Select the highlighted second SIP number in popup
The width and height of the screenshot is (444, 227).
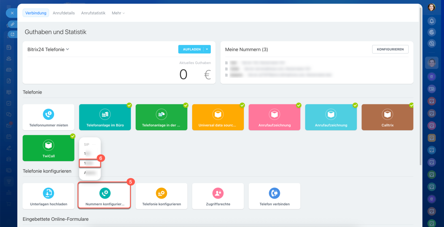pos(89,163)
